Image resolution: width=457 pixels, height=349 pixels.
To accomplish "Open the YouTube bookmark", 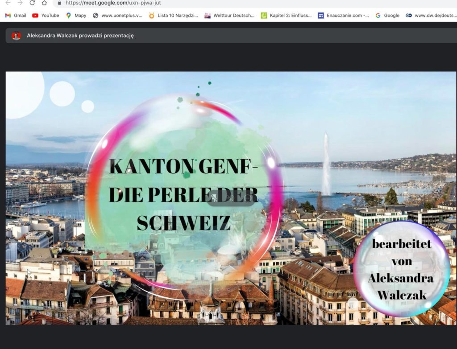I will coord(46,15).
